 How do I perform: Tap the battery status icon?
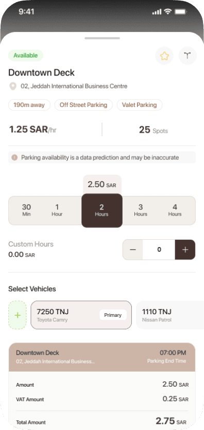tap(180, 11)
